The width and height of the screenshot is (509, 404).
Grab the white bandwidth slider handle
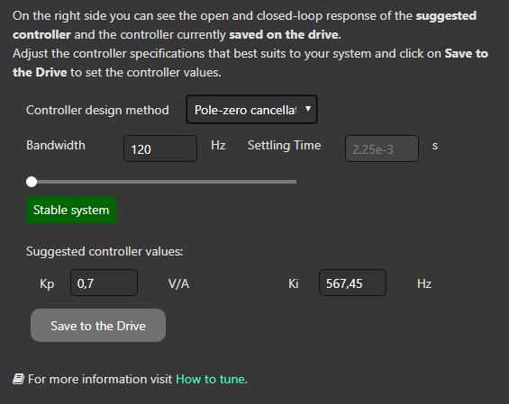32,182
